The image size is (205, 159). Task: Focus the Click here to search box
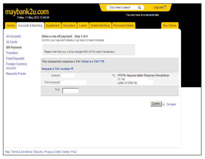123,7
